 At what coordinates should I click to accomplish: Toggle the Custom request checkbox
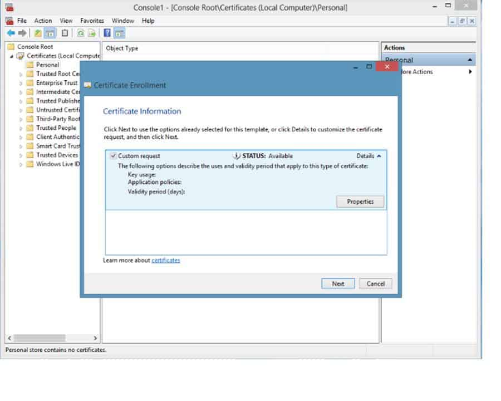point(113,156)
